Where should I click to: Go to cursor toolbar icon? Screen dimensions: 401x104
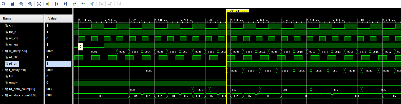coord(48,4)
